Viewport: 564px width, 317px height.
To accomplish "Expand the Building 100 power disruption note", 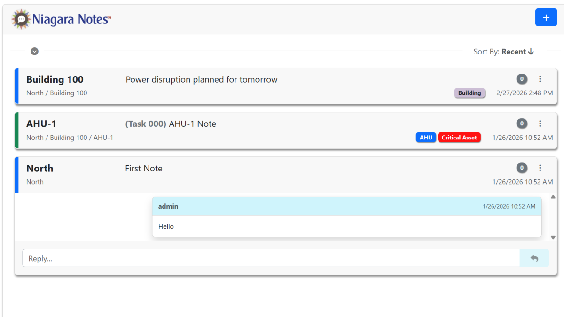I will pos(201,80).
